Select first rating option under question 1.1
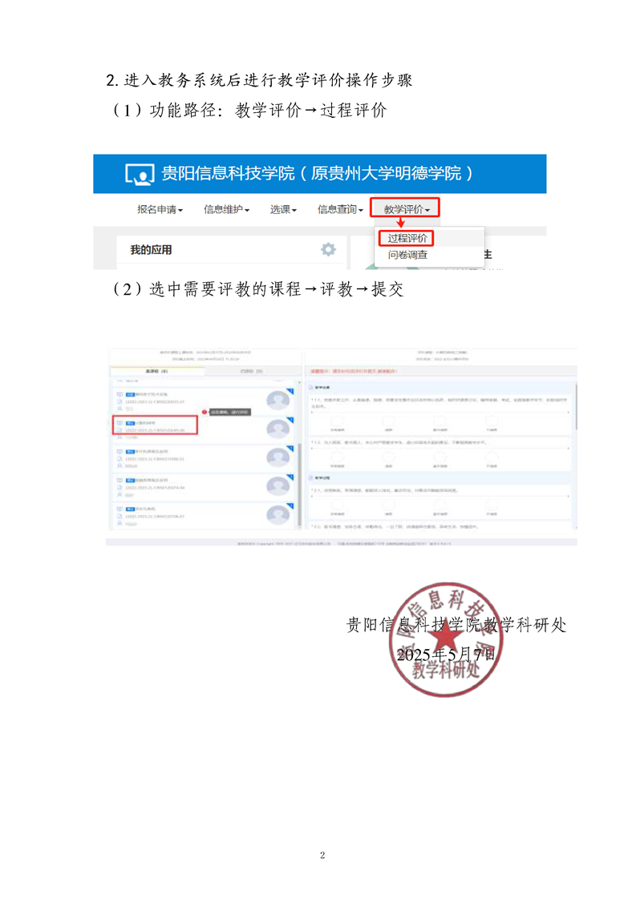This screenshot has height=899, width=636. (x=337, y=421)
